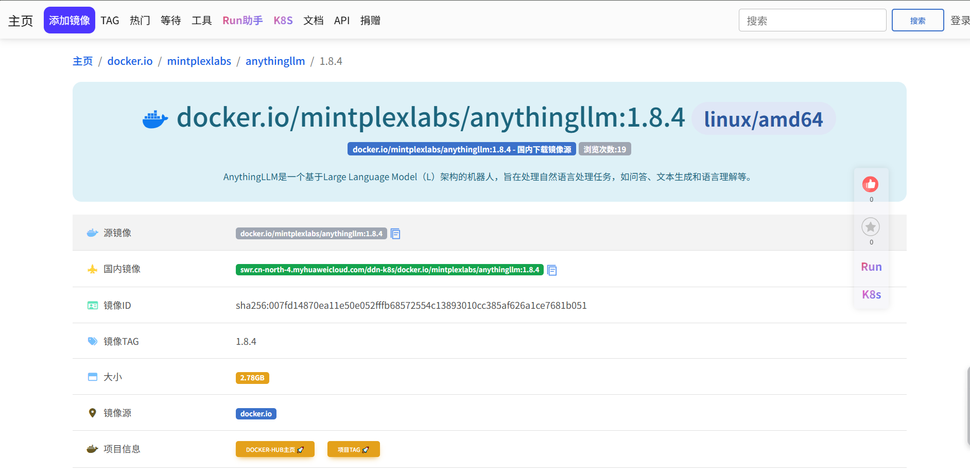Viewport: 970px width, 474px height.
Task: Copy the domestic mirror address icon
Action: 552,270
